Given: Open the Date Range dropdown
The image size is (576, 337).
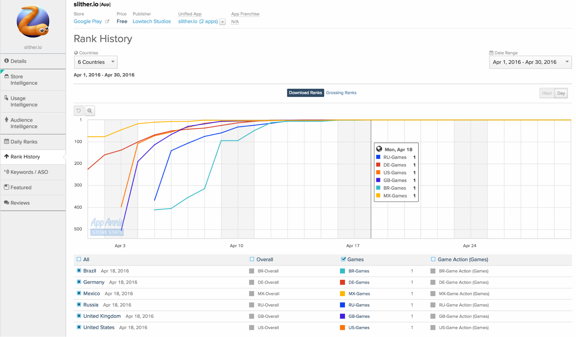Looking at the screenshot, I should coord(530,62).
